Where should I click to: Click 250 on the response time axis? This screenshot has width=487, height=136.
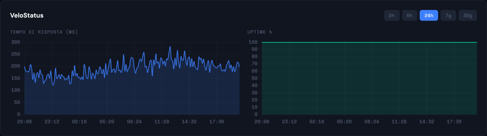pos(16,54)
